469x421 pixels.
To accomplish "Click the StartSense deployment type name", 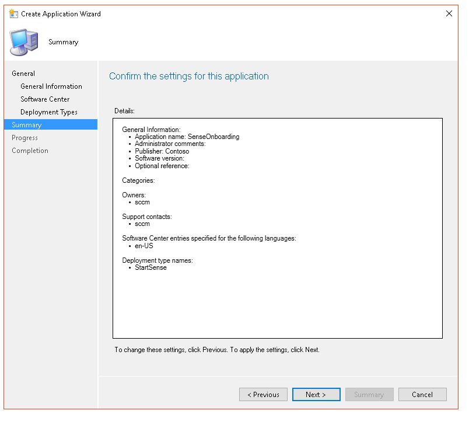I will pyautogui.click(x=150, y=267).
